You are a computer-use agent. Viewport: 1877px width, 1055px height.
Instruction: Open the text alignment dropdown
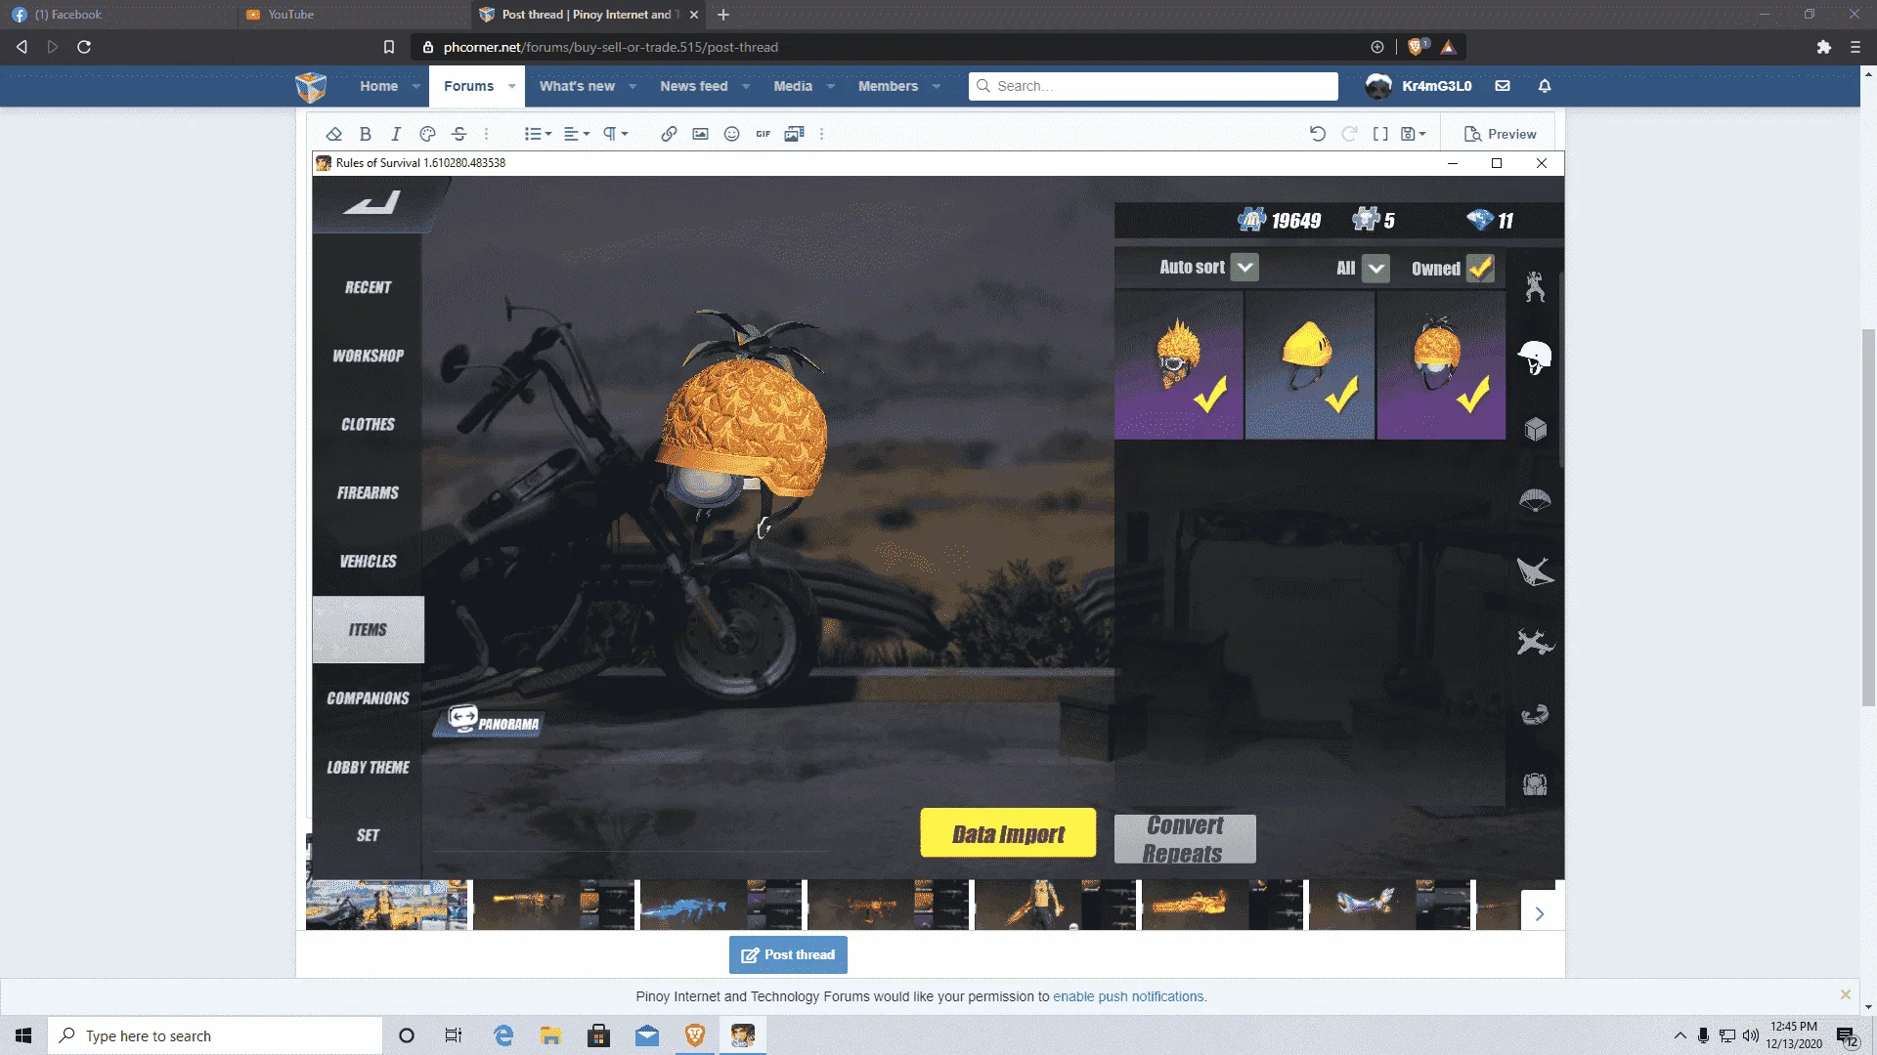click(x=577, y=134)
